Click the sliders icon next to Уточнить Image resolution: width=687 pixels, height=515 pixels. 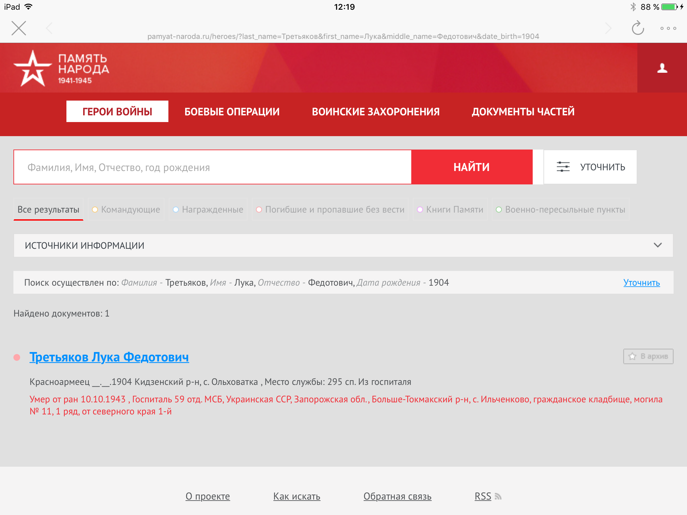click(x=563, y=167)
